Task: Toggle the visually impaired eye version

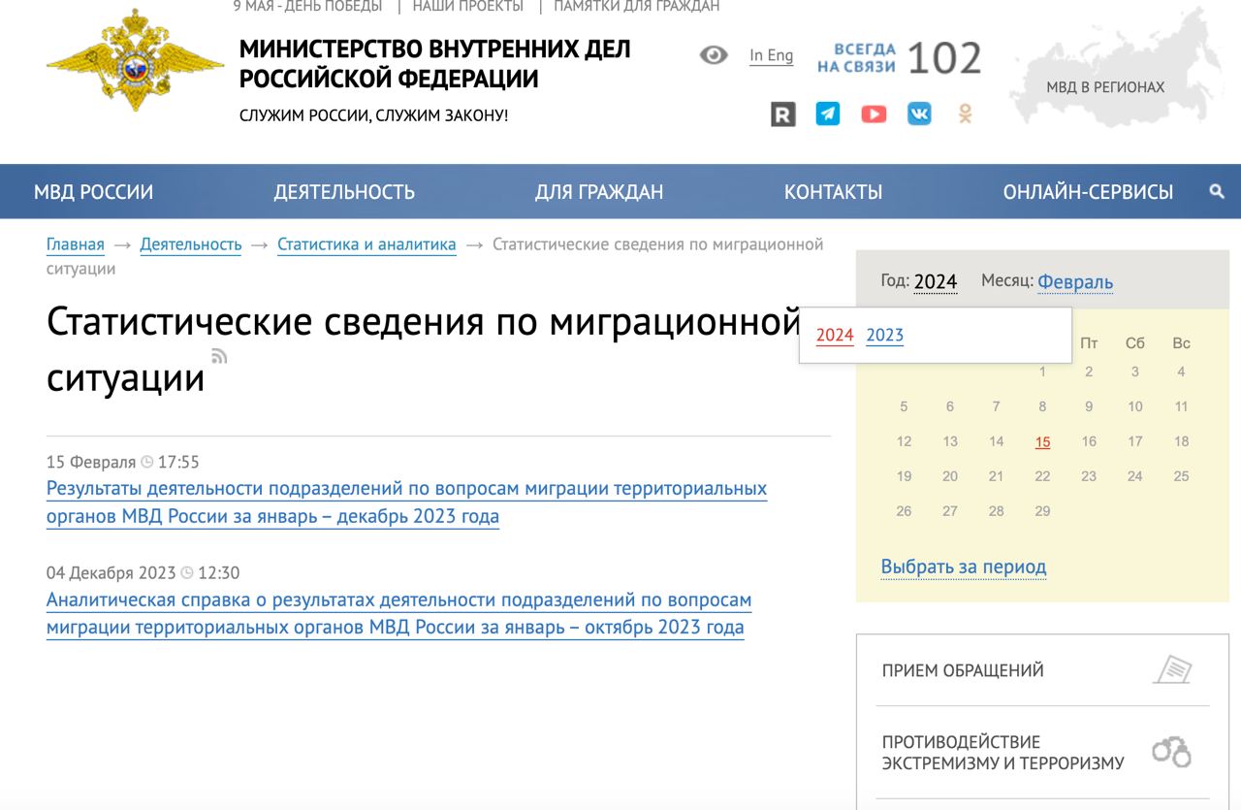Action: click(x=714, y=55)
